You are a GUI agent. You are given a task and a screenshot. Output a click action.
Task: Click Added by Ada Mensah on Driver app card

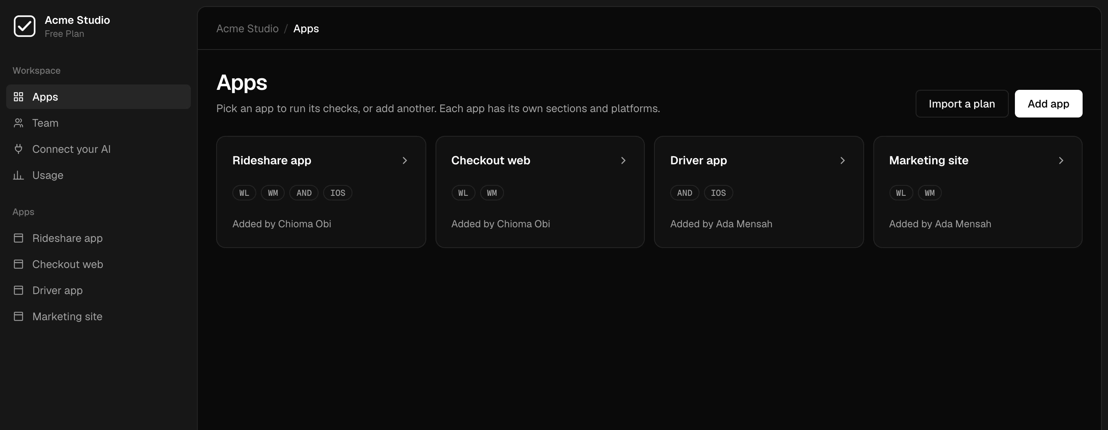(721, 224)
